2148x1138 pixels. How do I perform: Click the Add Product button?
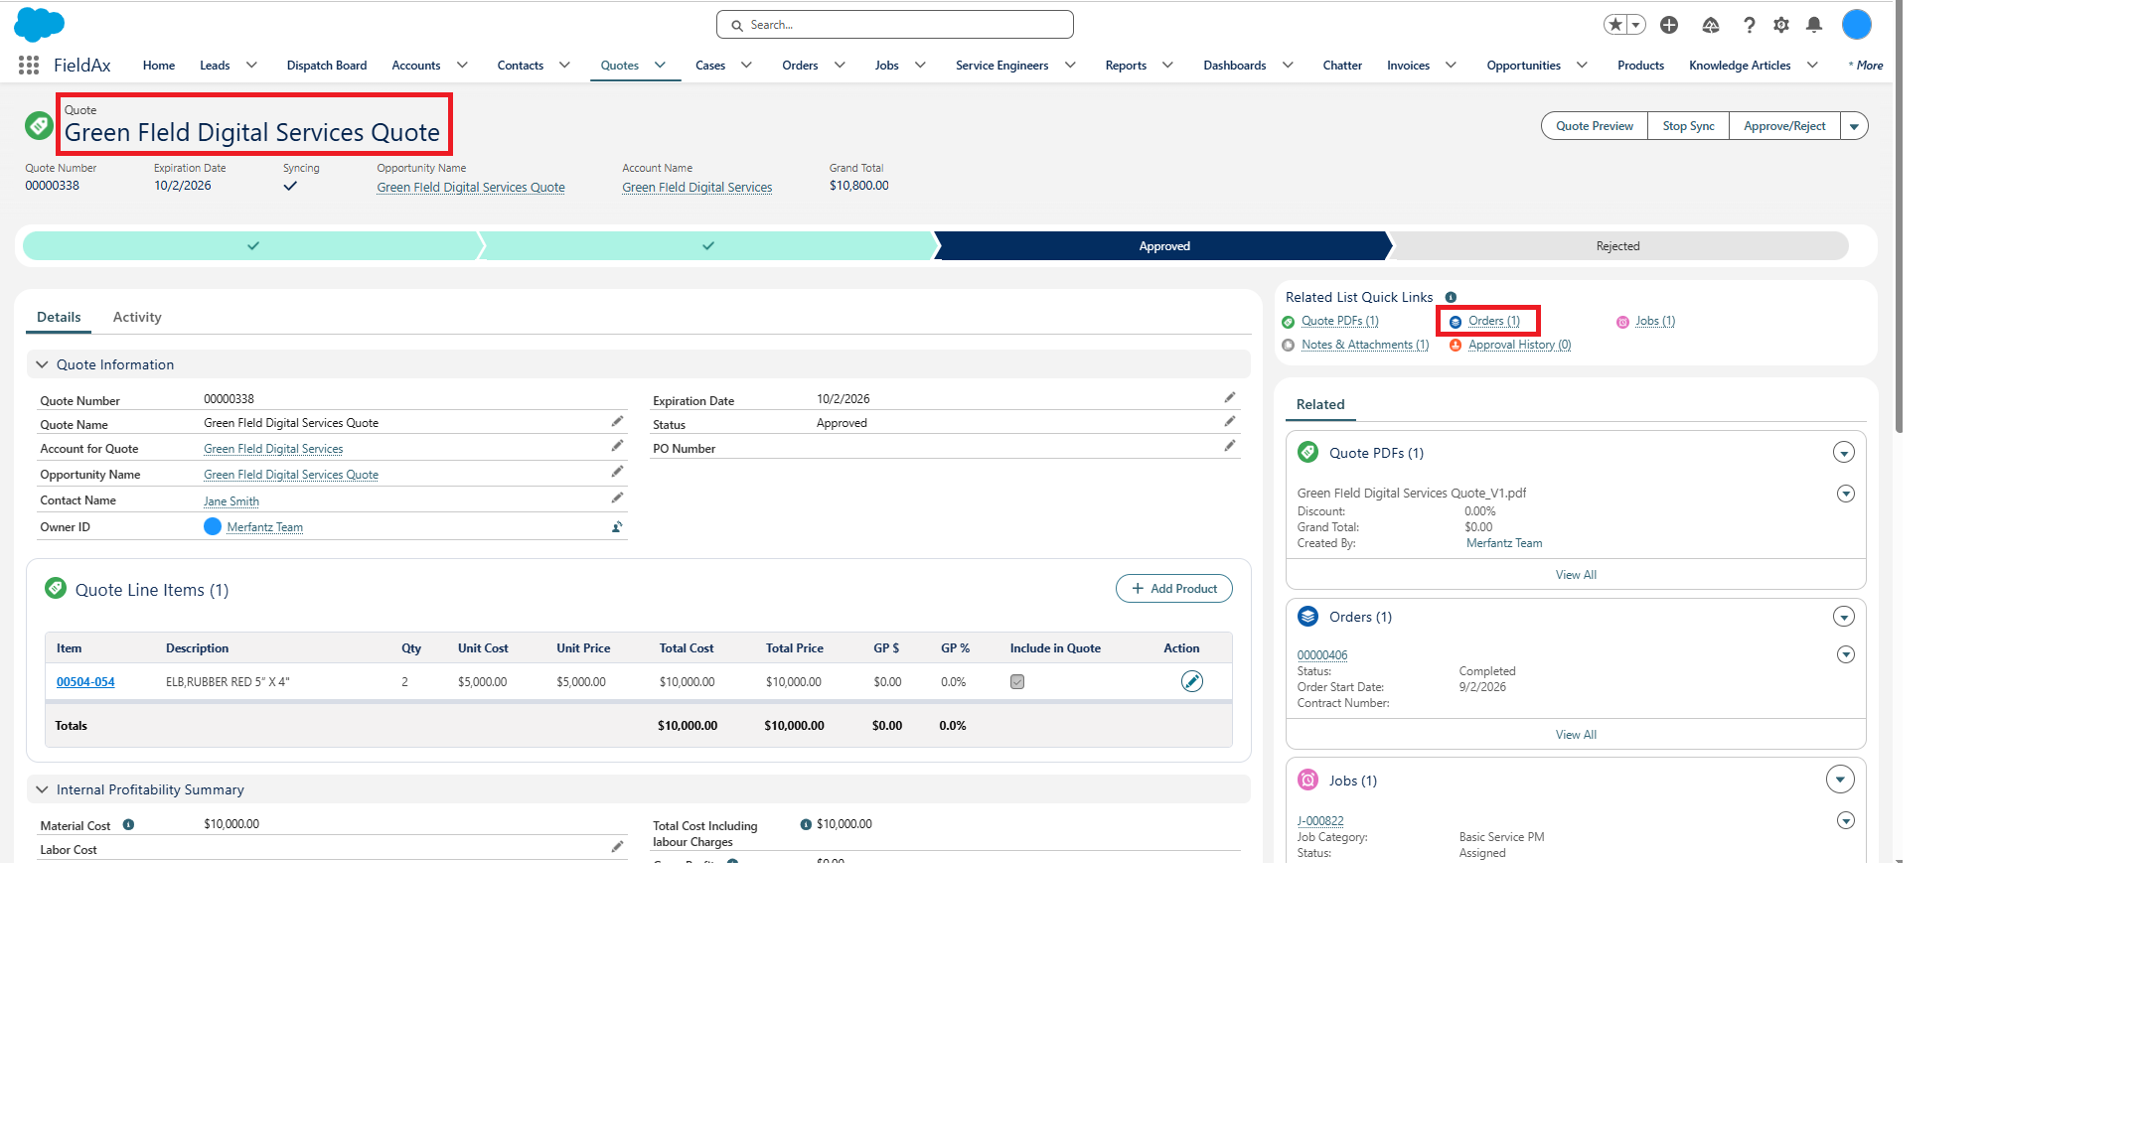point(1174,589)
